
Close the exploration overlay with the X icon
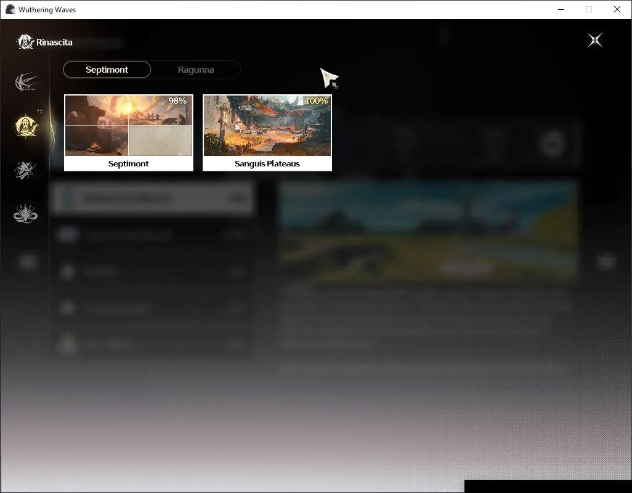tap(595, 40)
